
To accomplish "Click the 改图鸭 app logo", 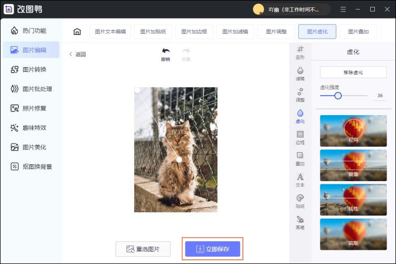I will tap(9, 10).
